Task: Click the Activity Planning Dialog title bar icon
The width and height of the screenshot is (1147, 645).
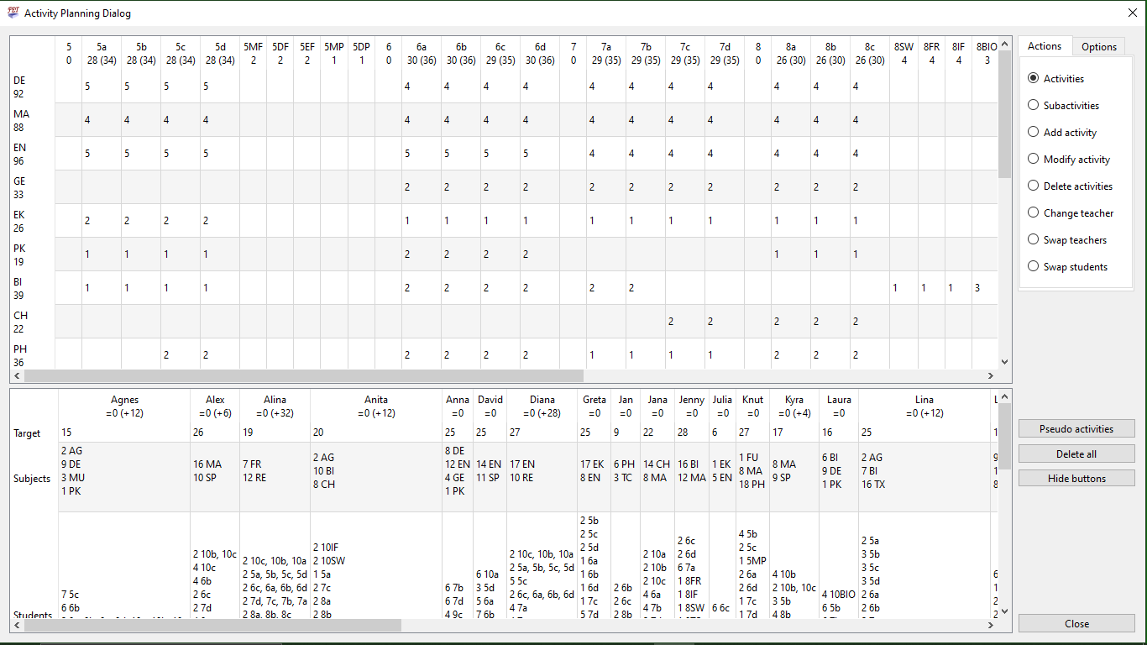Action: 13,13
